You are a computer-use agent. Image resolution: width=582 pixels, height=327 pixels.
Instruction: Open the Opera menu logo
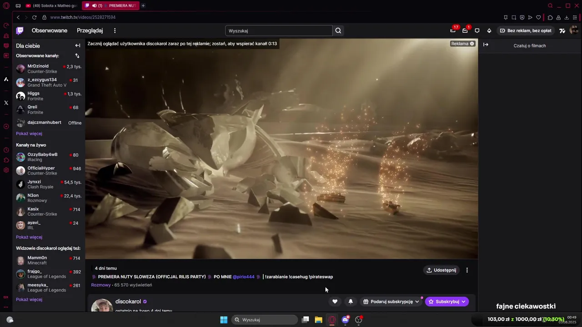click(x=6, y=5)
